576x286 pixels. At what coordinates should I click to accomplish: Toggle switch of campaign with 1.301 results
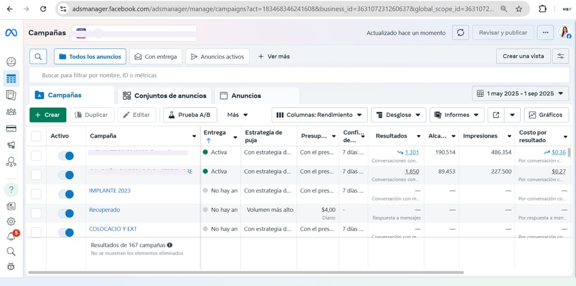[x=66, y=156]
